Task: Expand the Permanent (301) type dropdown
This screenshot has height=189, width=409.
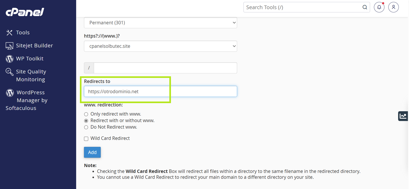Action: (x=160, y=23)
